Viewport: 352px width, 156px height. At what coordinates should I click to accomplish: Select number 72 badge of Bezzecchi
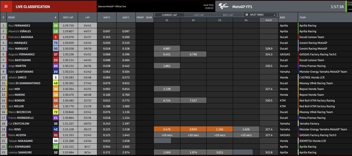[x=56, y=112]
